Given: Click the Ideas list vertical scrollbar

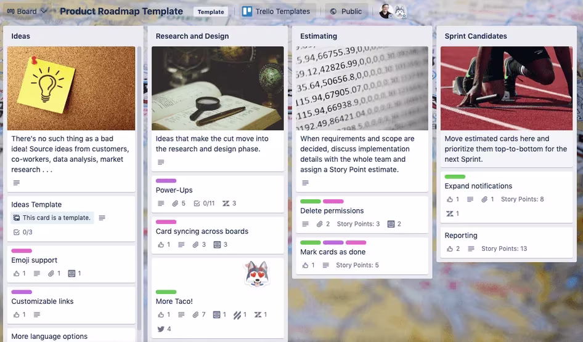Looking at the screenshot, I should point(139,188).
